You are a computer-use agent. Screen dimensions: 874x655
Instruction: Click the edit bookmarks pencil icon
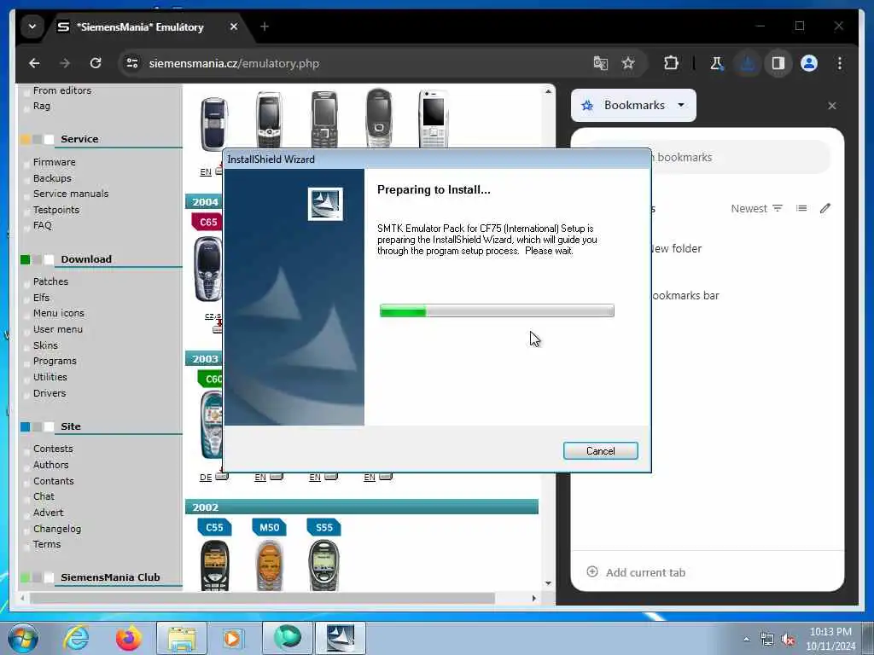tap(825, 208)
